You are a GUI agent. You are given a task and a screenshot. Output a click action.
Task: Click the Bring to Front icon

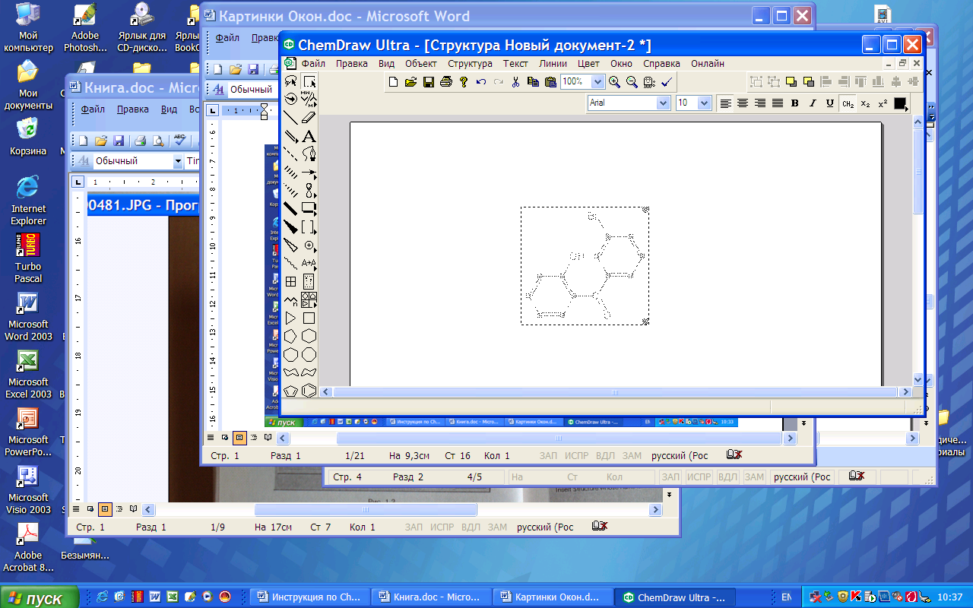point(791,82)
